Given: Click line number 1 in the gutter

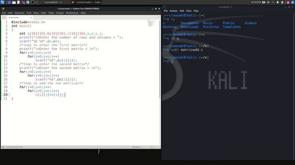Looking at the screenshot, I should (6, 22).
